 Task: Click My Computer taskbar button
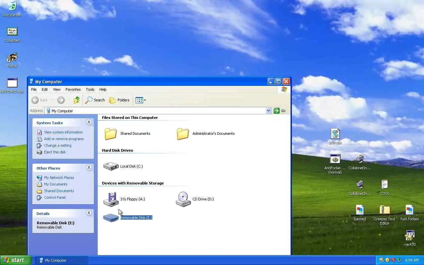[62, 260]
